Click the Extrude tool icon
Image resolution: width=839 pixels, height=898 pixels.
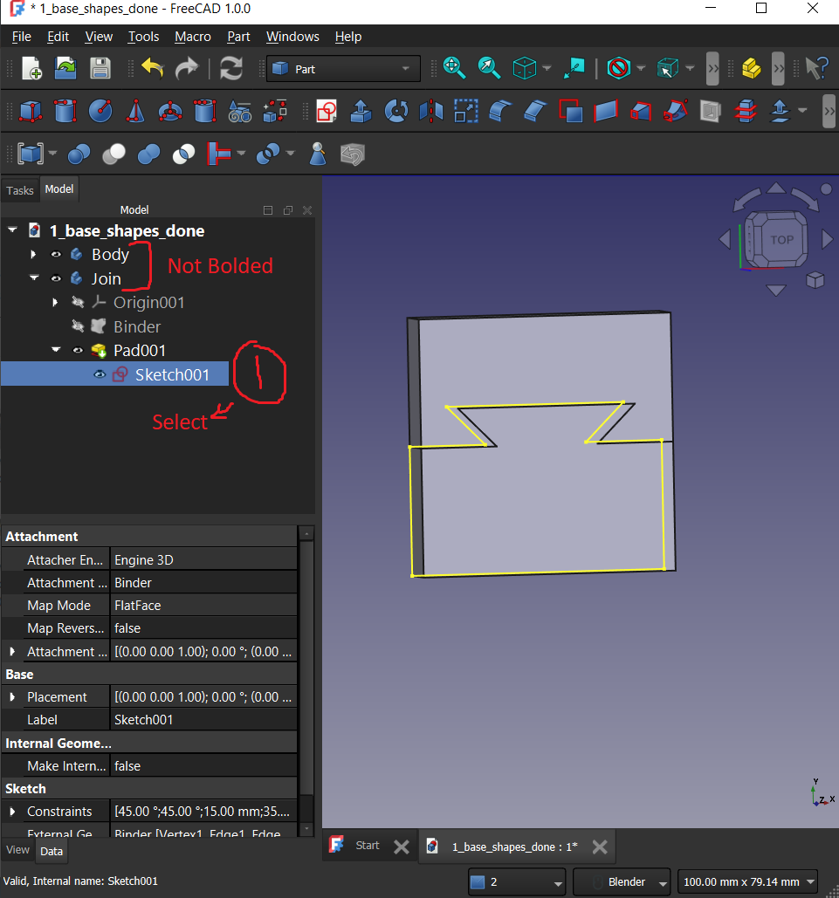click(360, 111)
